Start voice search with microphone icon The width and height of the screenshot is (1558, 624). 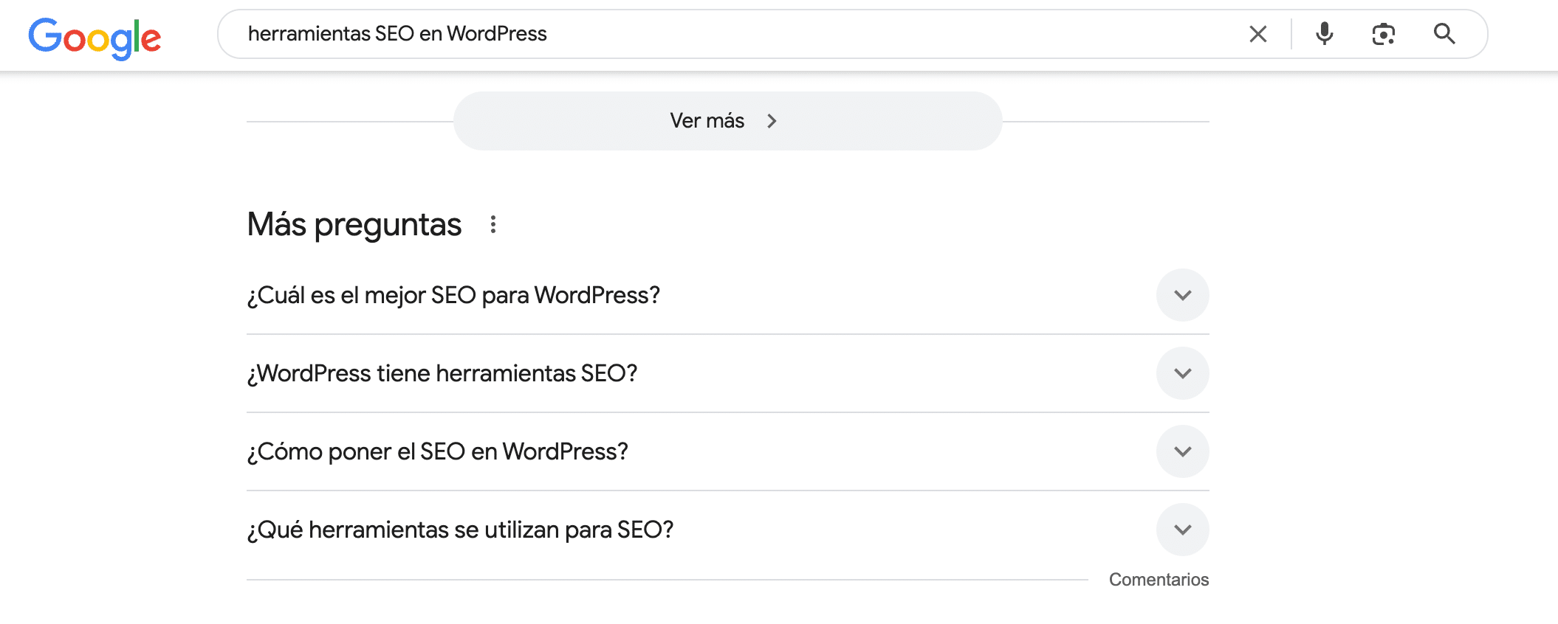(1325, 34)
